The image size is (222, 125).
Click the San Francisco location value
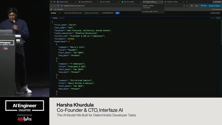click(x=89, y=31)
